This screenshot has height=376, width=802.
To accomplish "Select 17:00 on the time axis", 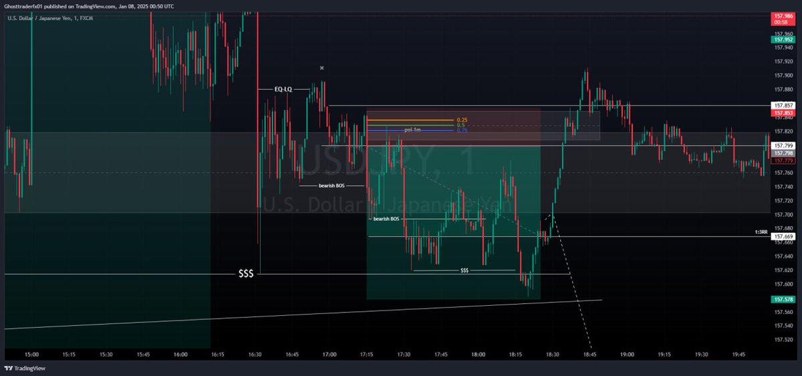I will click(x=329, y=355).
